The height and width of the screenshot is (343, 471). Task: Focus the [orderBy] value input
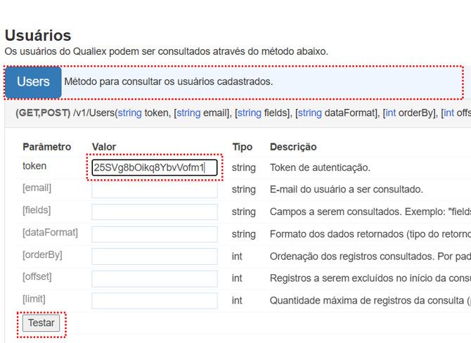(154, 257)
